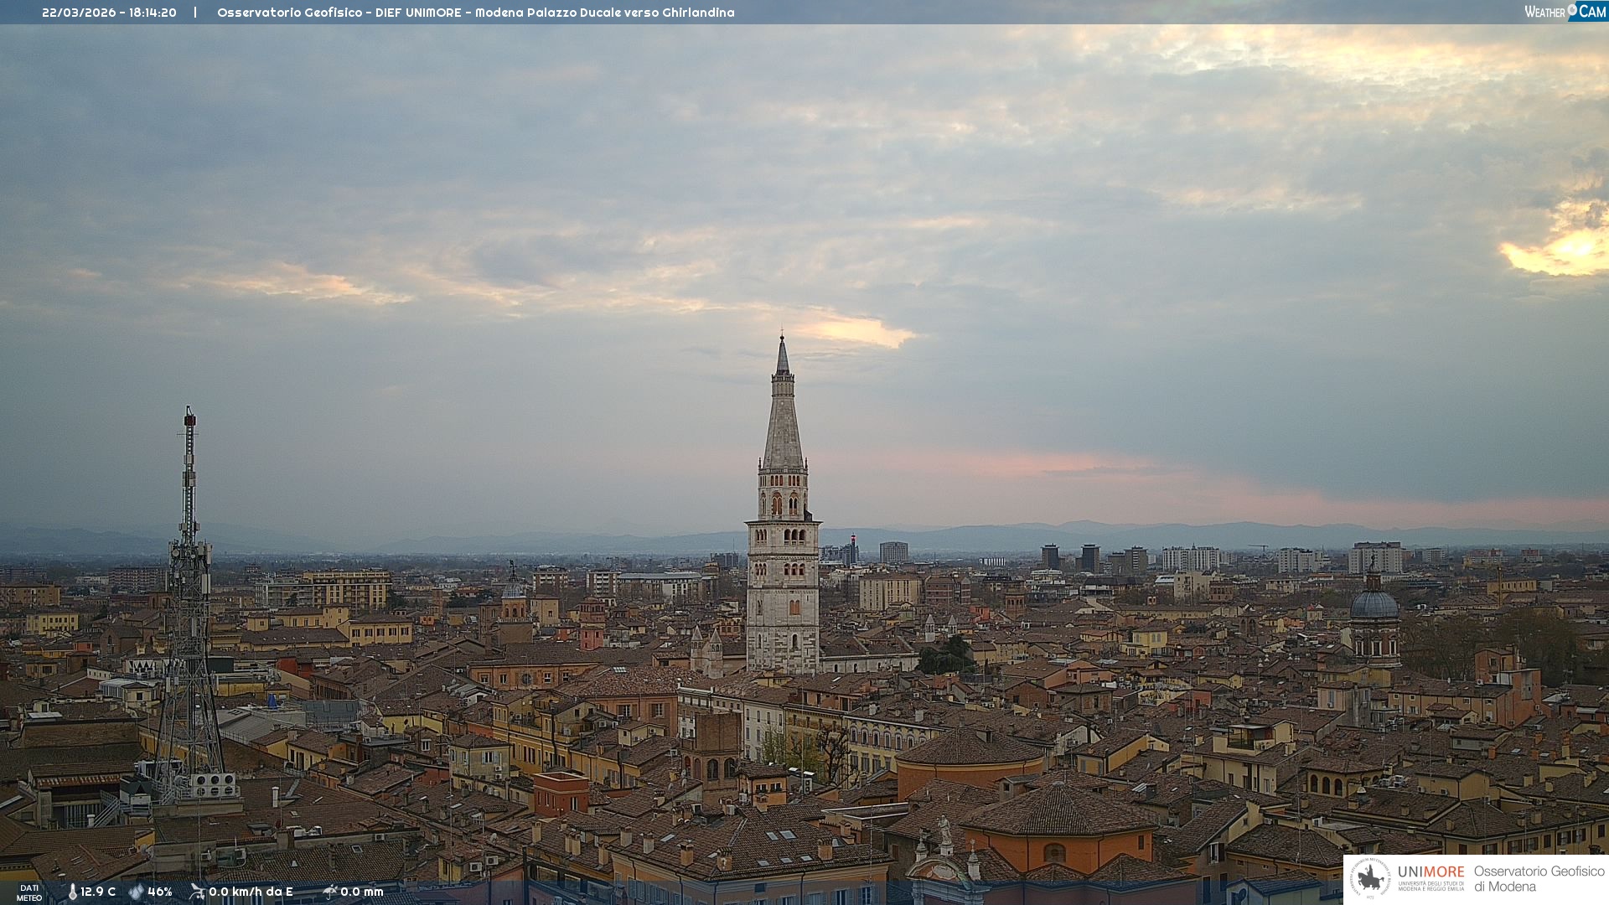The image size is (1609, 905).
Task: Click the 12.9 C temperature reading
Action: pyautogui.click(x=98, y=892)
